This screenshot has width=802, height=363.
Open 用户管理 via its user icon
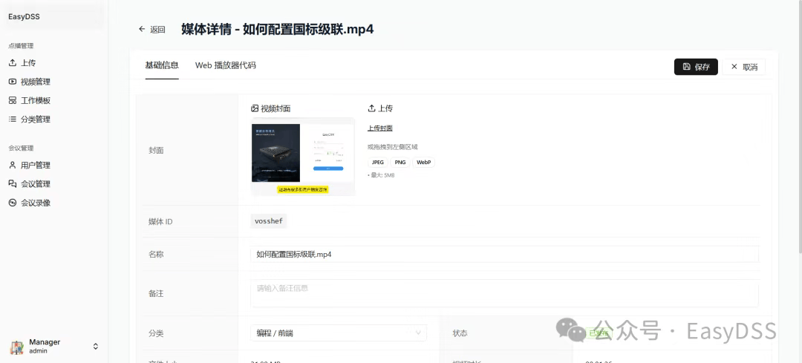coord(12,165)
